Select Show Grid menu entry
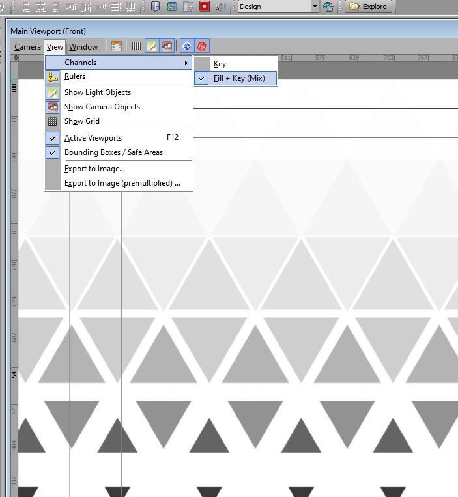 (x=119, y=121)
